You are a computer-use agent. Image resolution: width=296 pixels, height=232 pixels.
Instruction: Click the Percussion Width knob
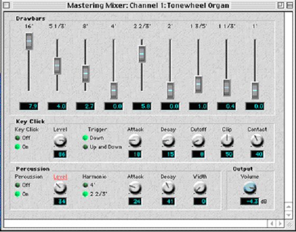(x=200, y=188)
